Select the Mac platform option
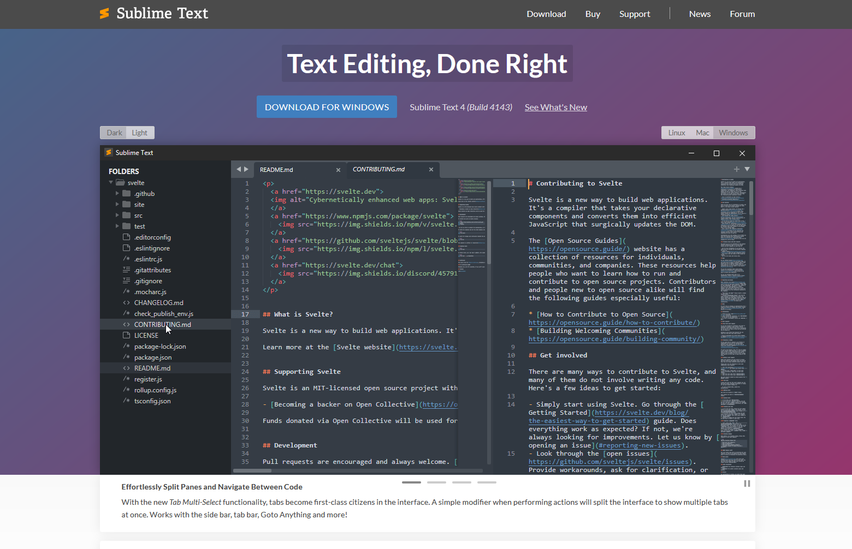The height and width of the screenshot is (549, 852). pyautogui.click(x=702, y=133)
